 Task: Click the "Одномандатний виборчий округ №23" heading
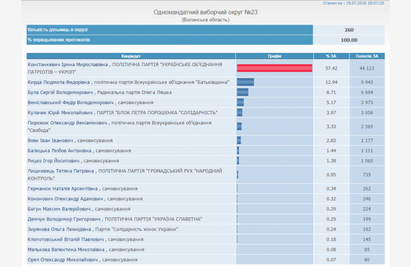pos(205,12)
